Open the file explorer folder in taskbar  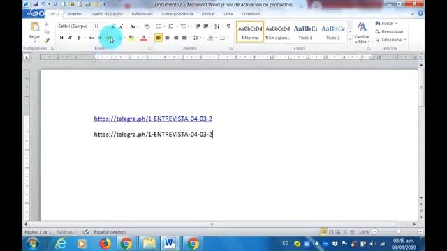point(149,243)
